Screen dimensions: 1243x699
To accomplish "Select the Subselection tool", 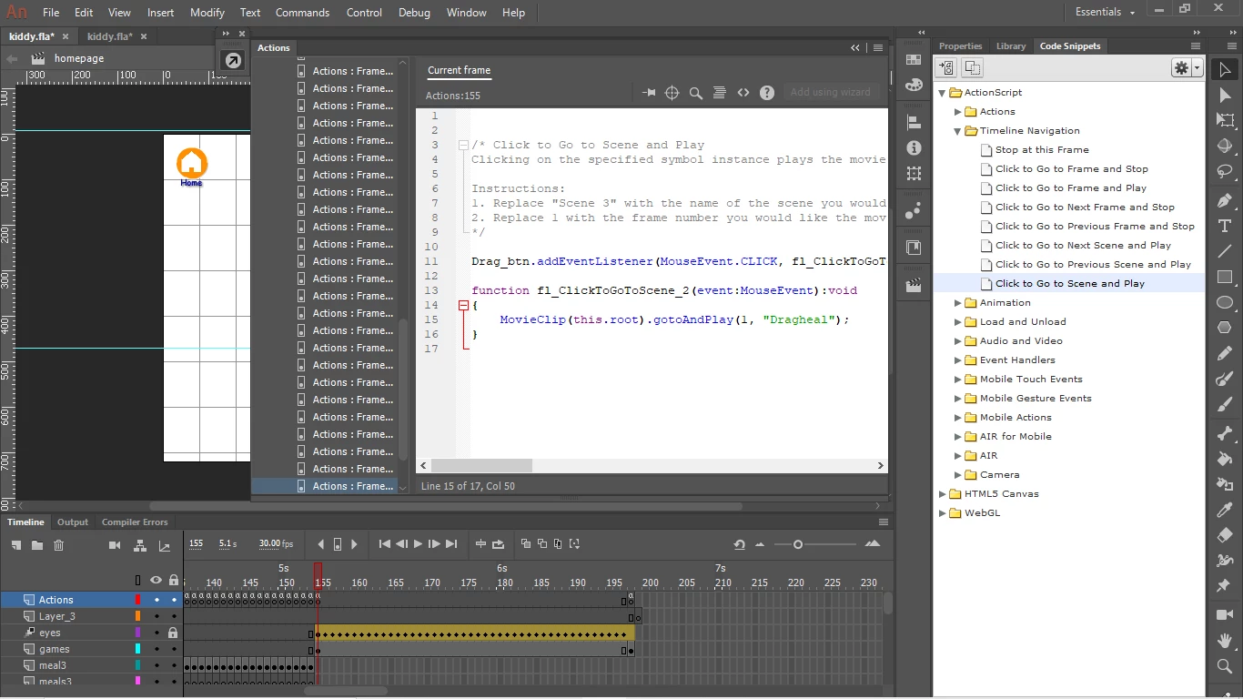I will pos(1225,95).
